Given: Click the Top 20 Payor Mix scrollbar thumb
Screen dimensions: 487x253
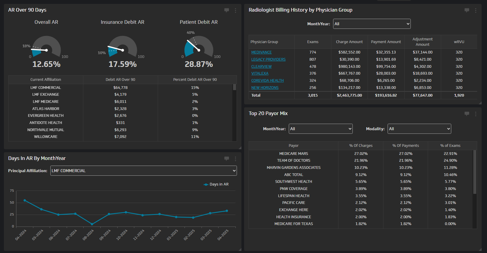Looking at the screenshot, I should (x=475, y=172).
